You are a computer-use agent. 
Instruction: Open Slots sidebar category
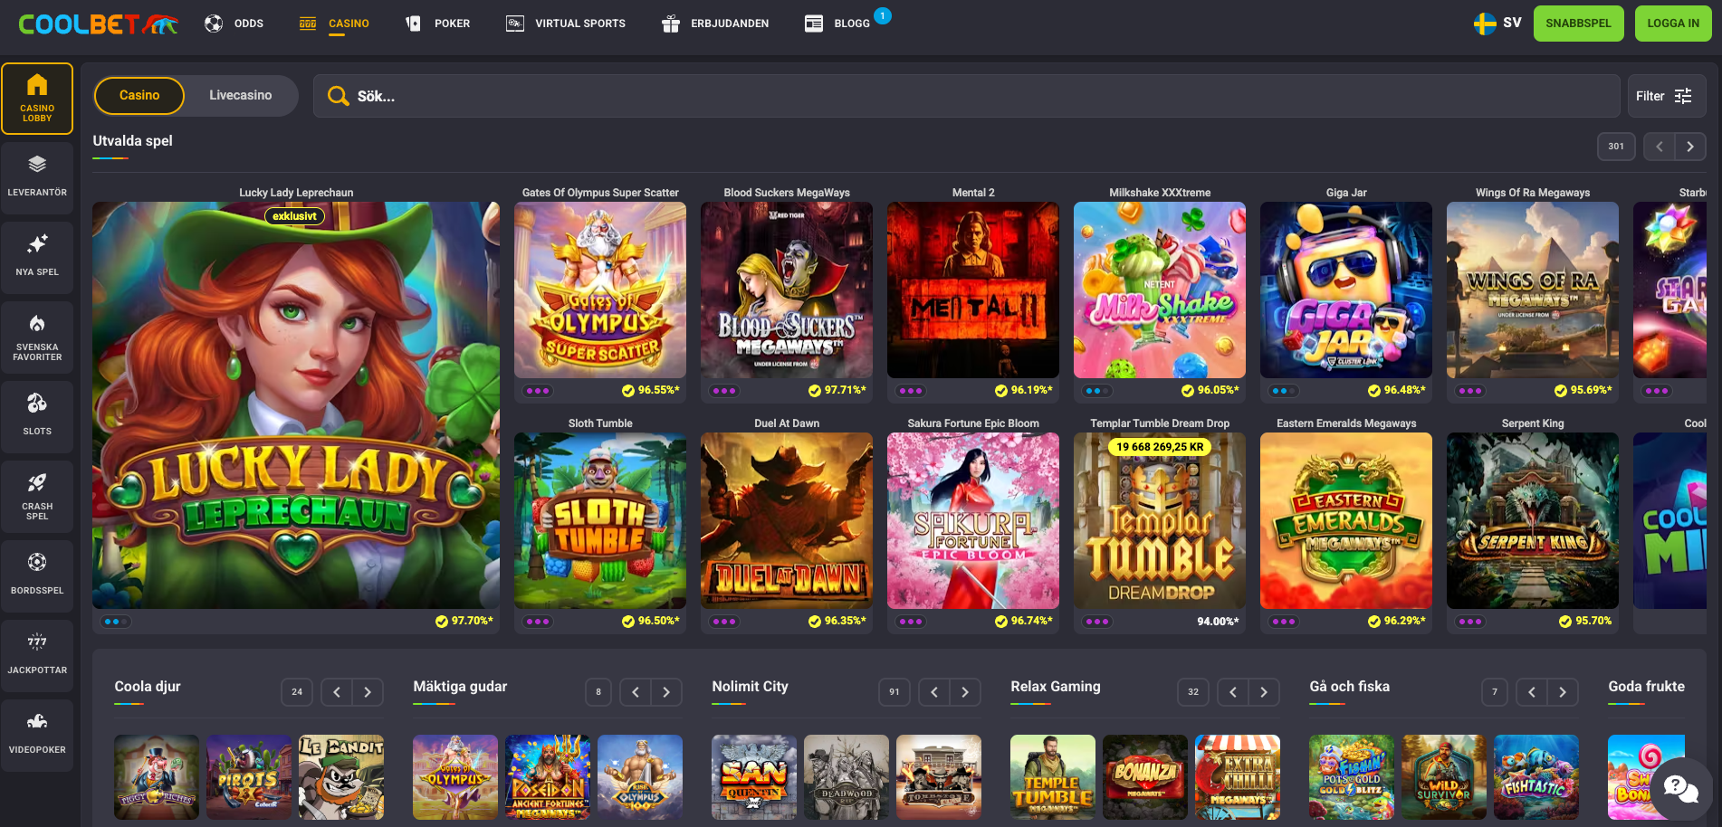(37, 417)
